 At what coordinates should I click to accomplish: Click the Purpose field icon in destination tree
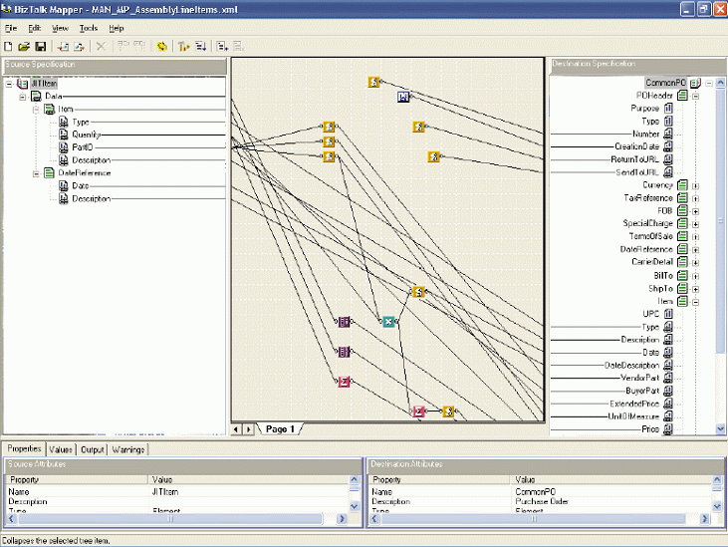pos(668,109)
